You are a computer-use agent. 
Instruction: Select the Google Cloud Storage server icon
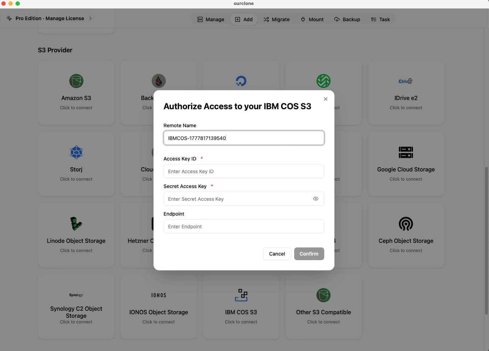click(406, 152)
